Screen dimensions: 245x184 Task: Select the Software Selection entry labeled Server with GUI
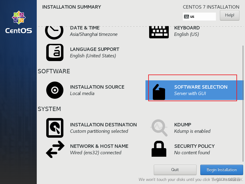(x=201, y=90)
